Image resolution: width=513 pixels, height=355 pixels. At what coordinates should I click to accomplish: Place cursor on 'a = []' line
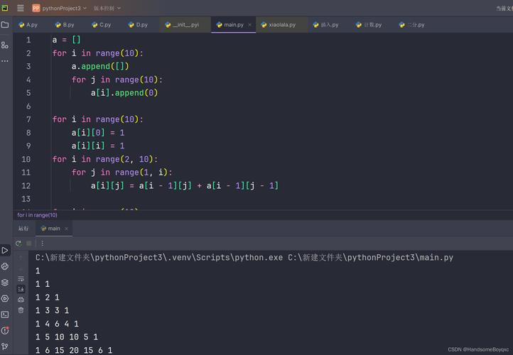[x=66, y=40]
